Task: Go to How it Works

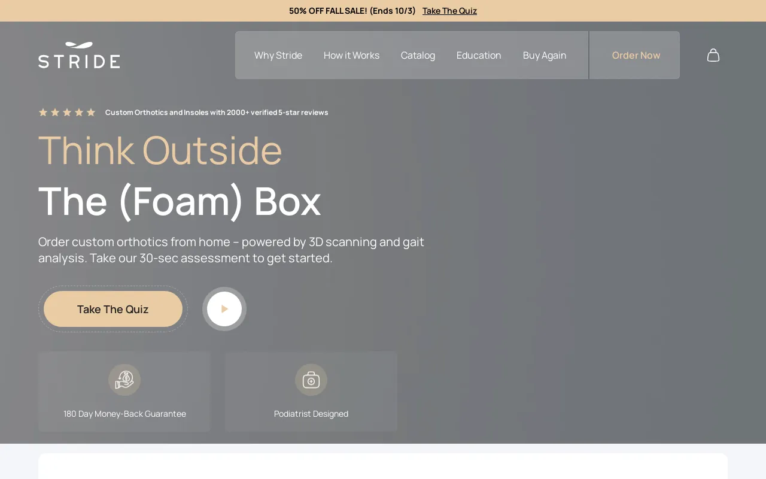Action: [x=351, y=55]
